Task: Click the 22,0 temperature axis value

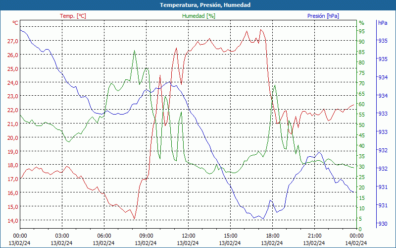Action: (x=13, y=110)
